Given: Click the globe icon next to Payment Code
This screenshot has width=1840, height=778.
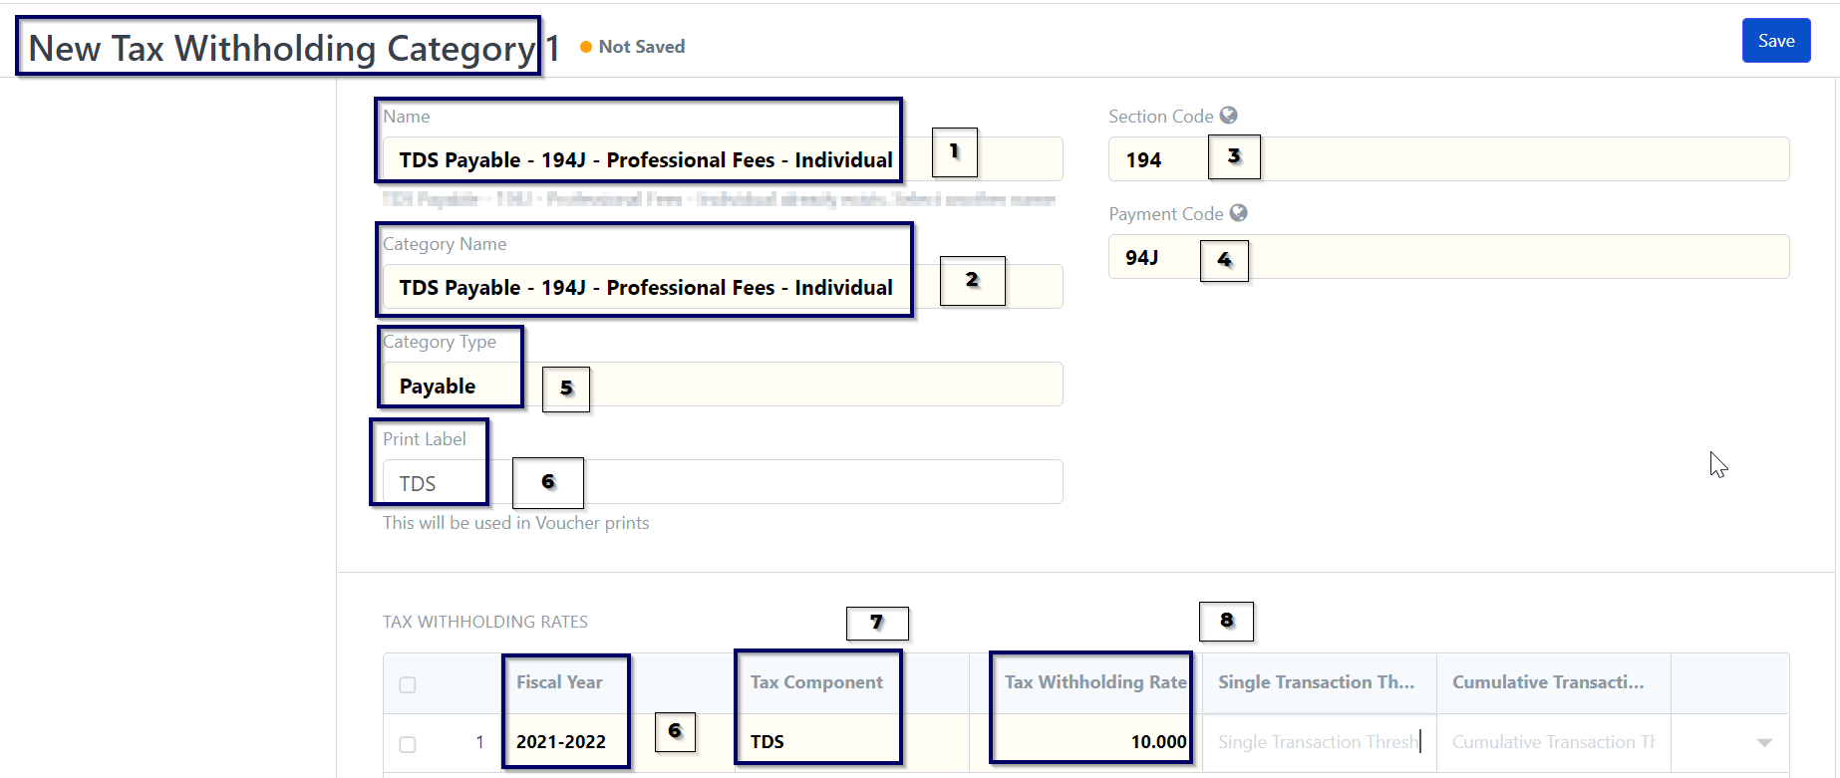Looking at the screenshot, I should (1239, 213).
